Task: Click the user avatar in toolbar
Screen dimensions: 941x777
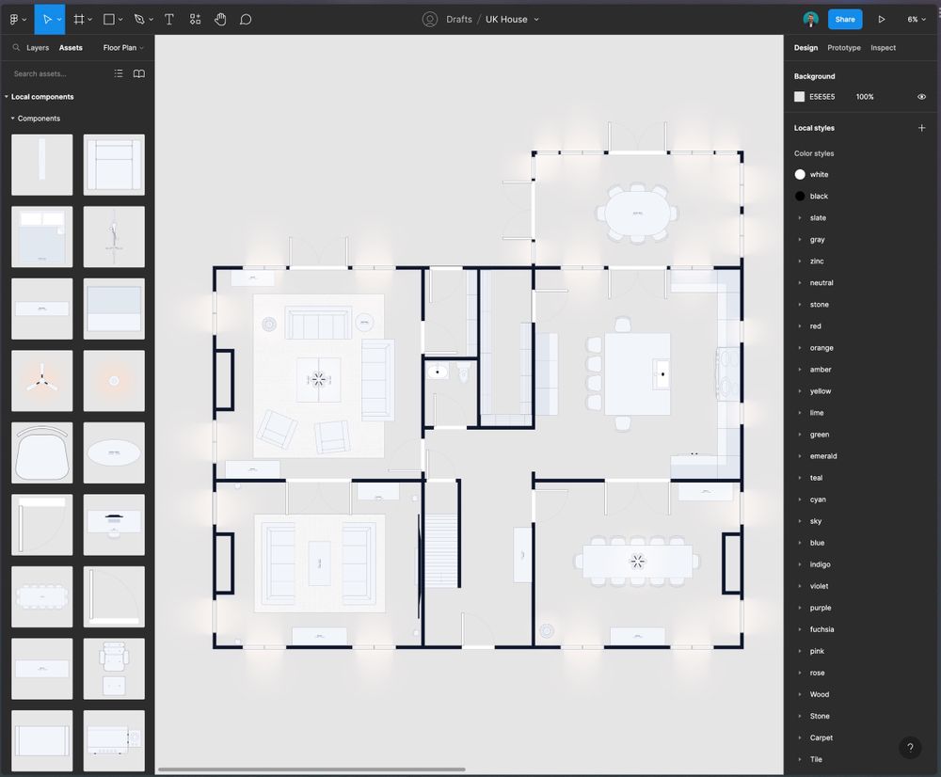Action: [811, 19]
